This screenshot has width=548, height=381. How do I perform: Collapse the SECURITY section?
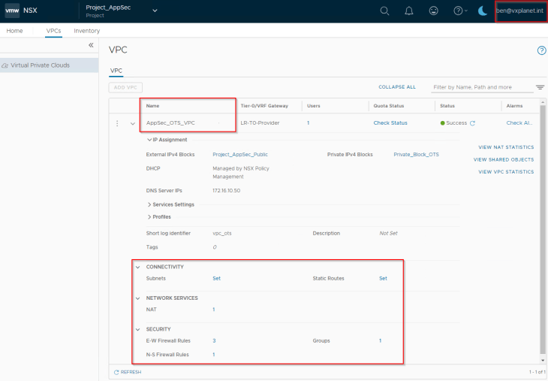tap(137, 329)
